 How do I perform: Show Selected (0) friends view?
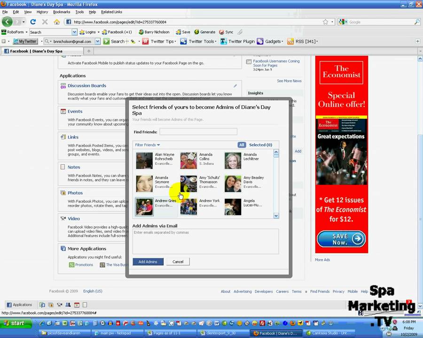click(x=260, y=145)
